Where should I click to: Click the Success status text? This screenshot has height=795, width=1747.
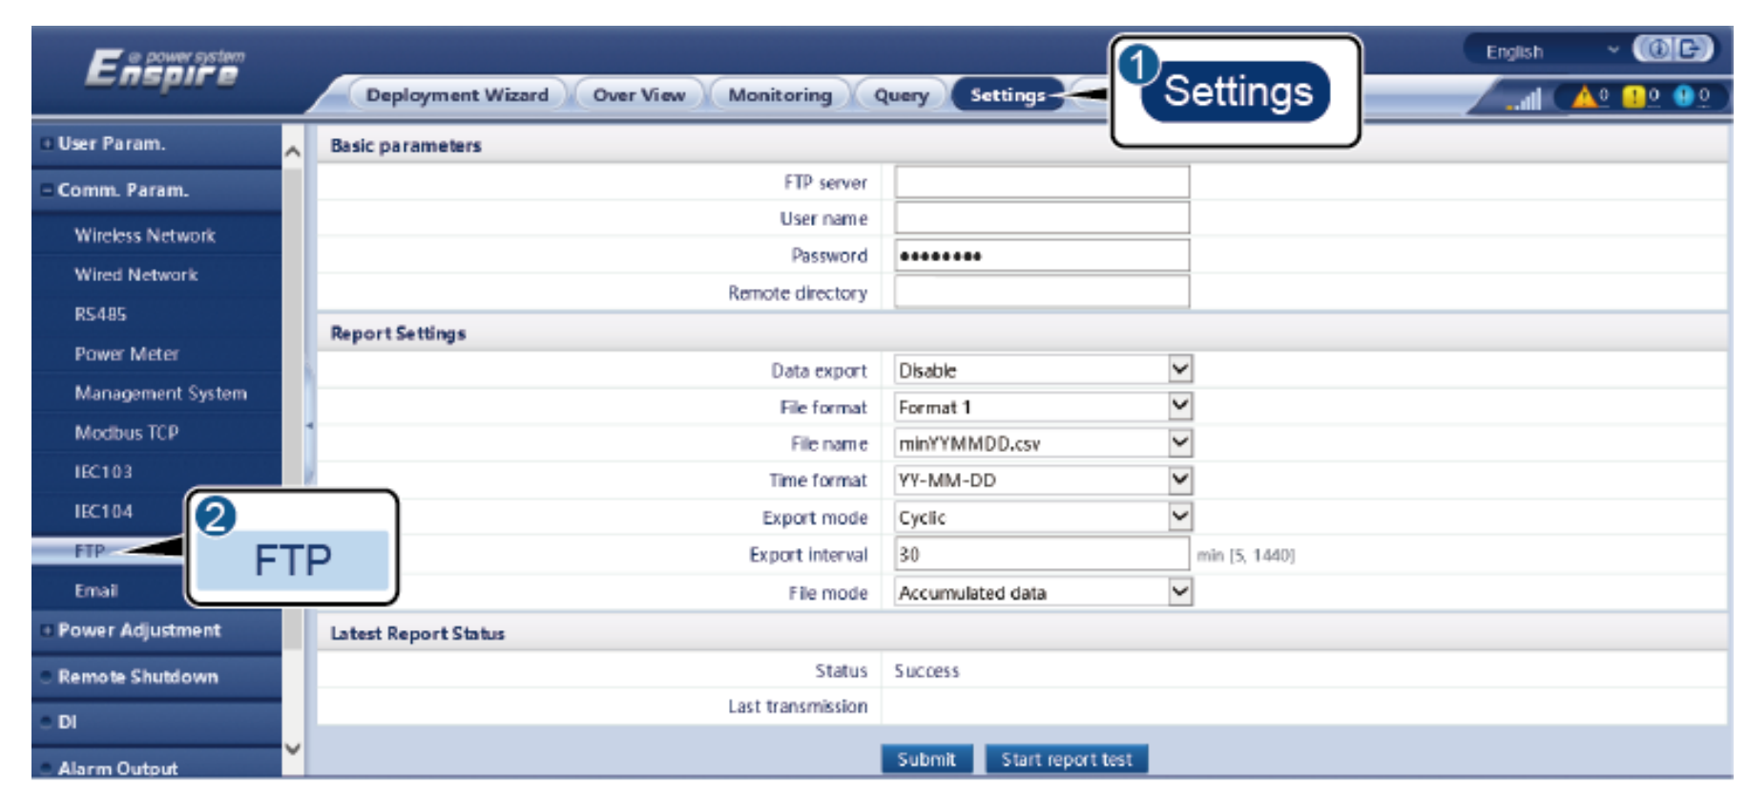926,671
